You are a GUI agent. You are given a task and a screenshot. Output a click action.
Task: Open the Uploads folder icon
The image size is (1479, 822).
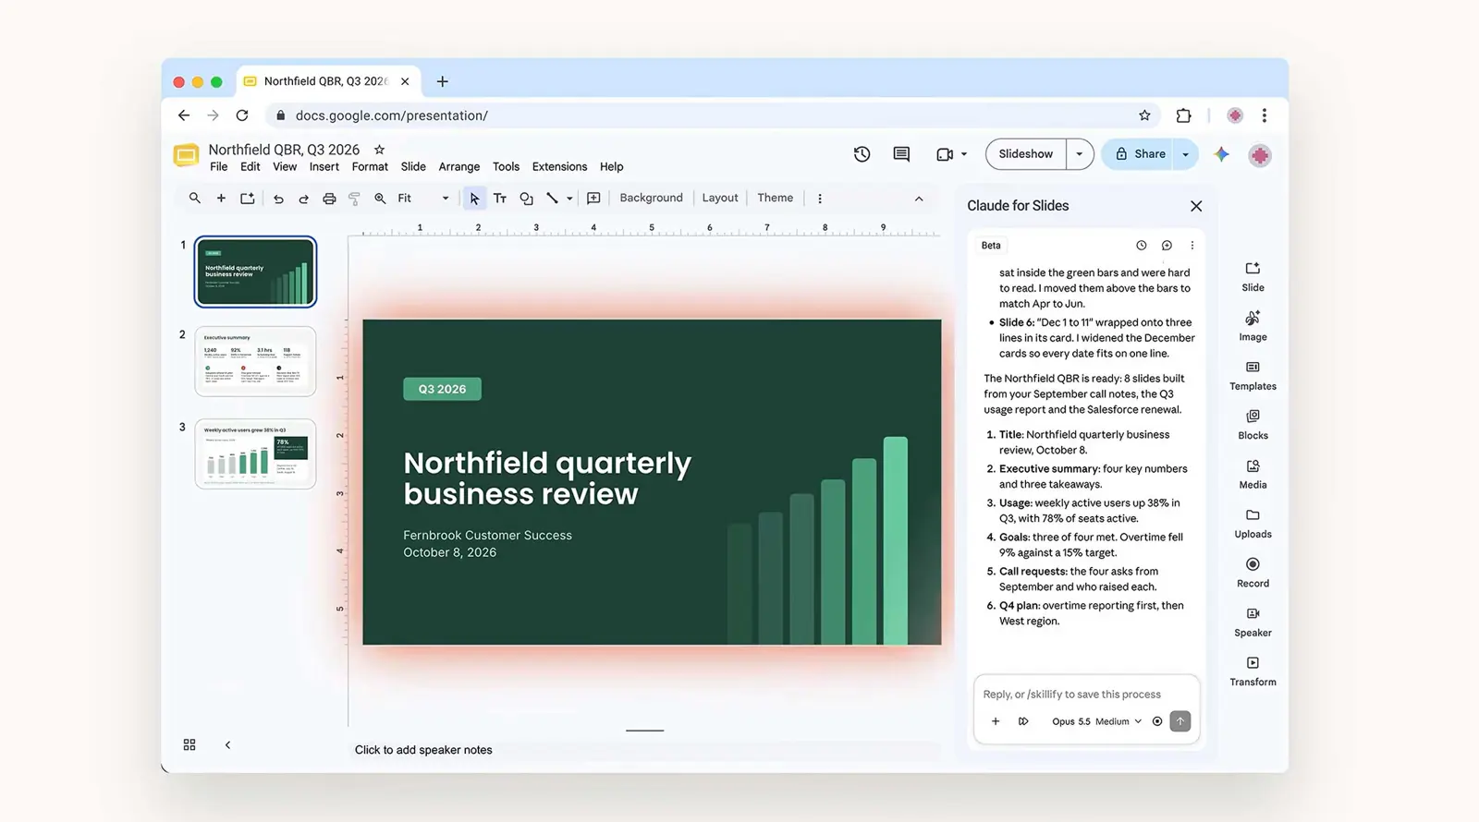tap(1253, 515)
